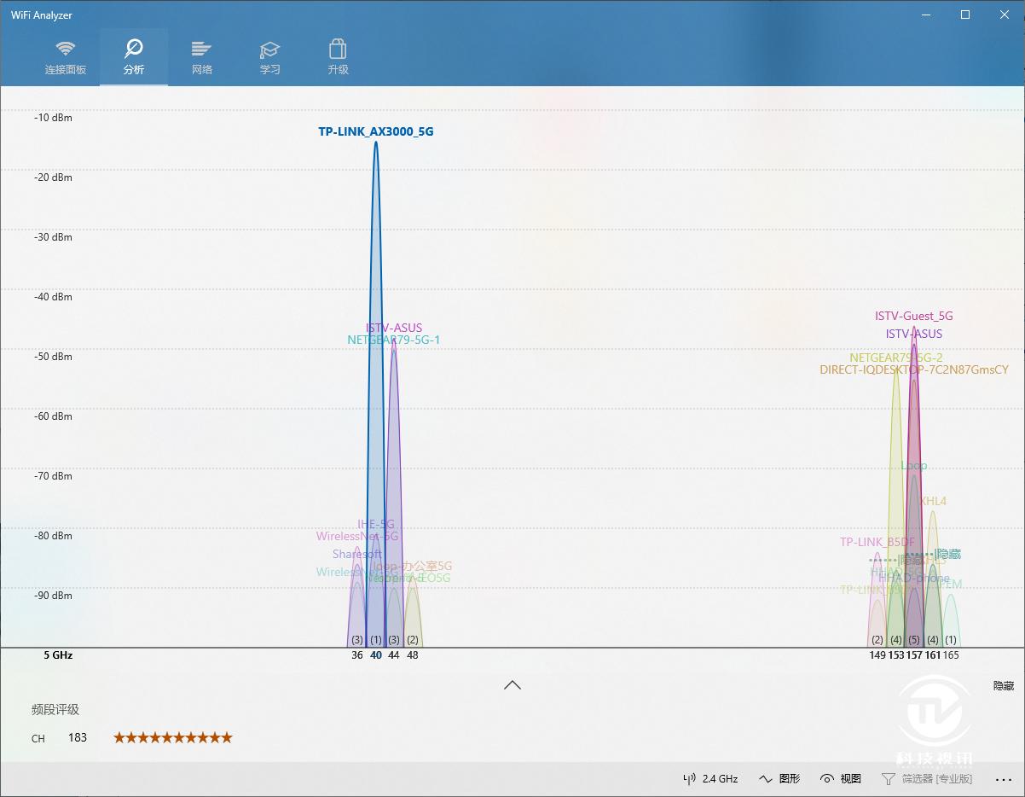
Task: Select the TP-LINK_B5DF network label
Action: click(x=877, y=542)
